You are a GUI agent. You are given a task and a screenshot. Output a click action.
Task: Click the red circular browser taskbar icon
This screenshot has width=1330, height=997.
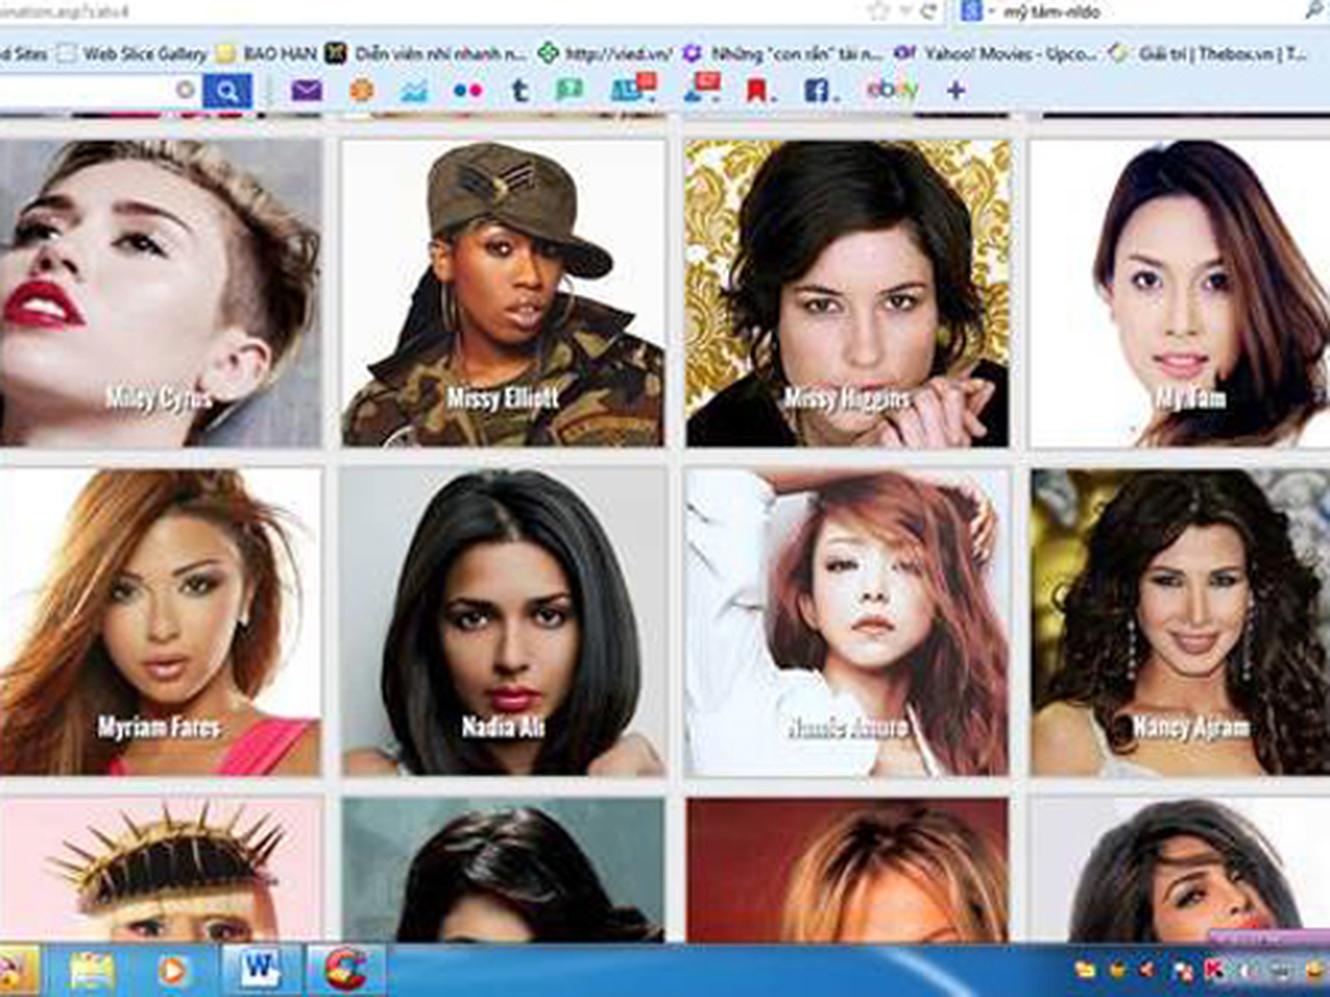click(346, 969)
